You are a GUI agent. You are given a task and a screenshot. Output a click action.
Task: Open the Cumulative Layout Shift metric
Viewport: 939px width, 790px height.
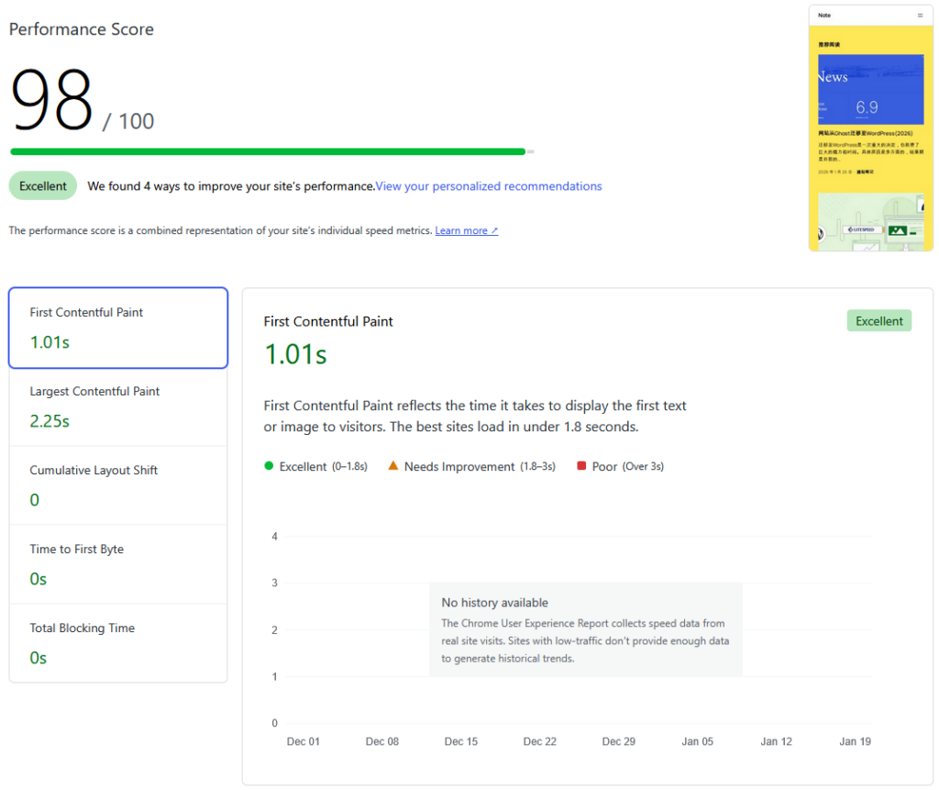point(118,485)
